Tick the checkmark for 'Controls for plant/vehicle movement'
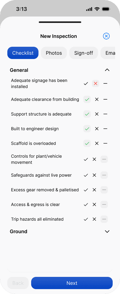 pos(86,159)
